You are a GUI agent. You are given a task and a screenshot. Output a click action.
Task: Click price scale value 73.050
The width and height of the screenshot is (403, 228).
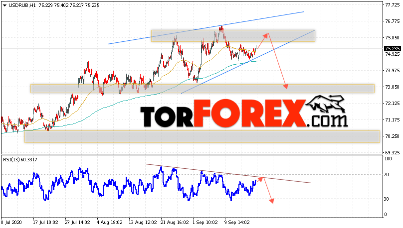click(392, 87)
